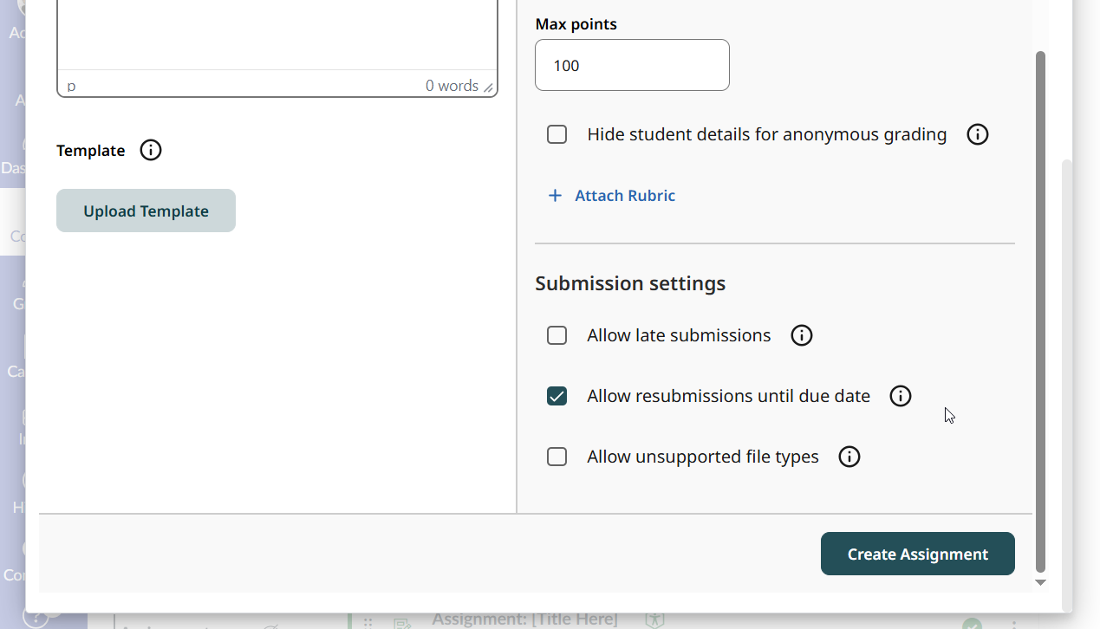Click the Upload Template button

(146, 211)
